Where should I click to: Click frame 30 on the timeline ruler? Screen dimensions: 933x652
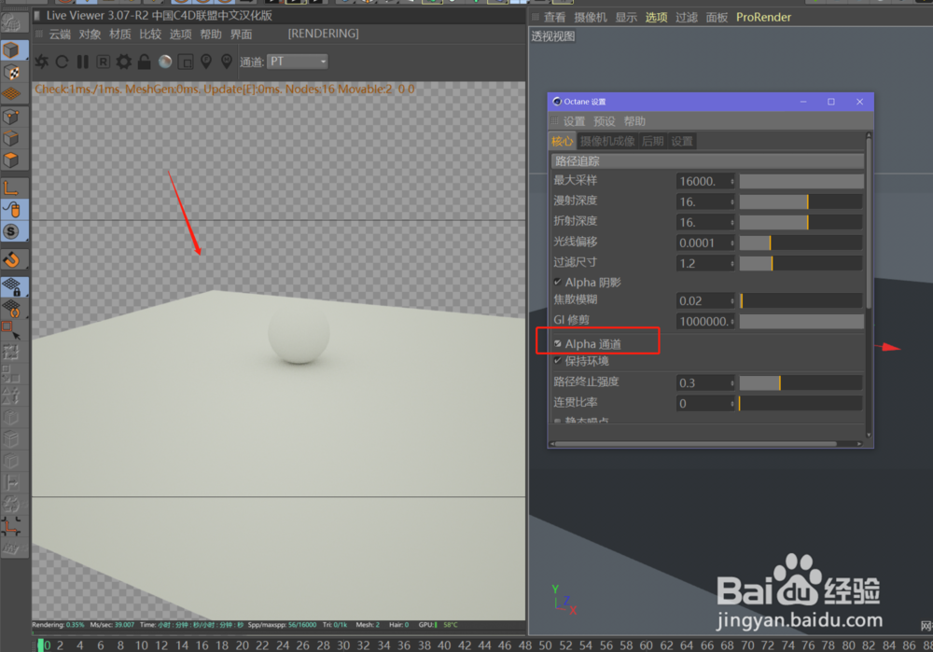click(x=343, y=645)
